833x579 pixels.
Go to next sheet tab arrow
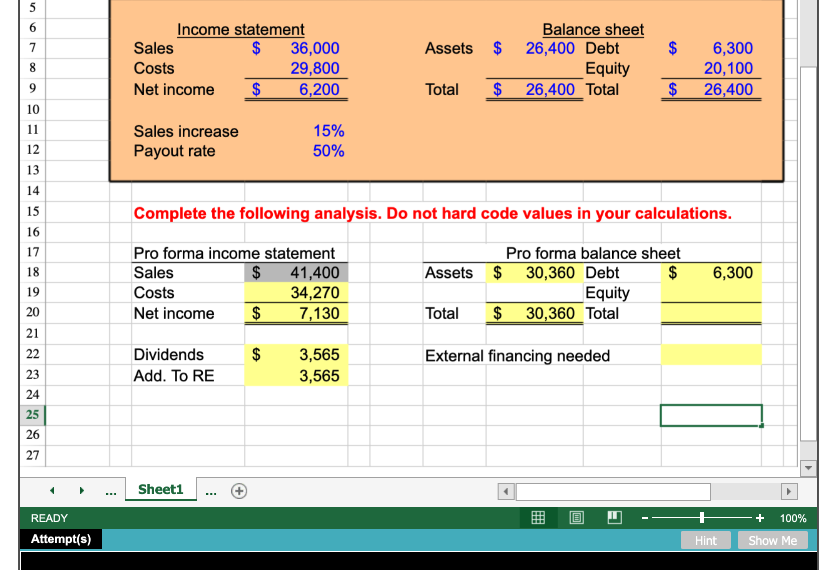tap(82, 490)
